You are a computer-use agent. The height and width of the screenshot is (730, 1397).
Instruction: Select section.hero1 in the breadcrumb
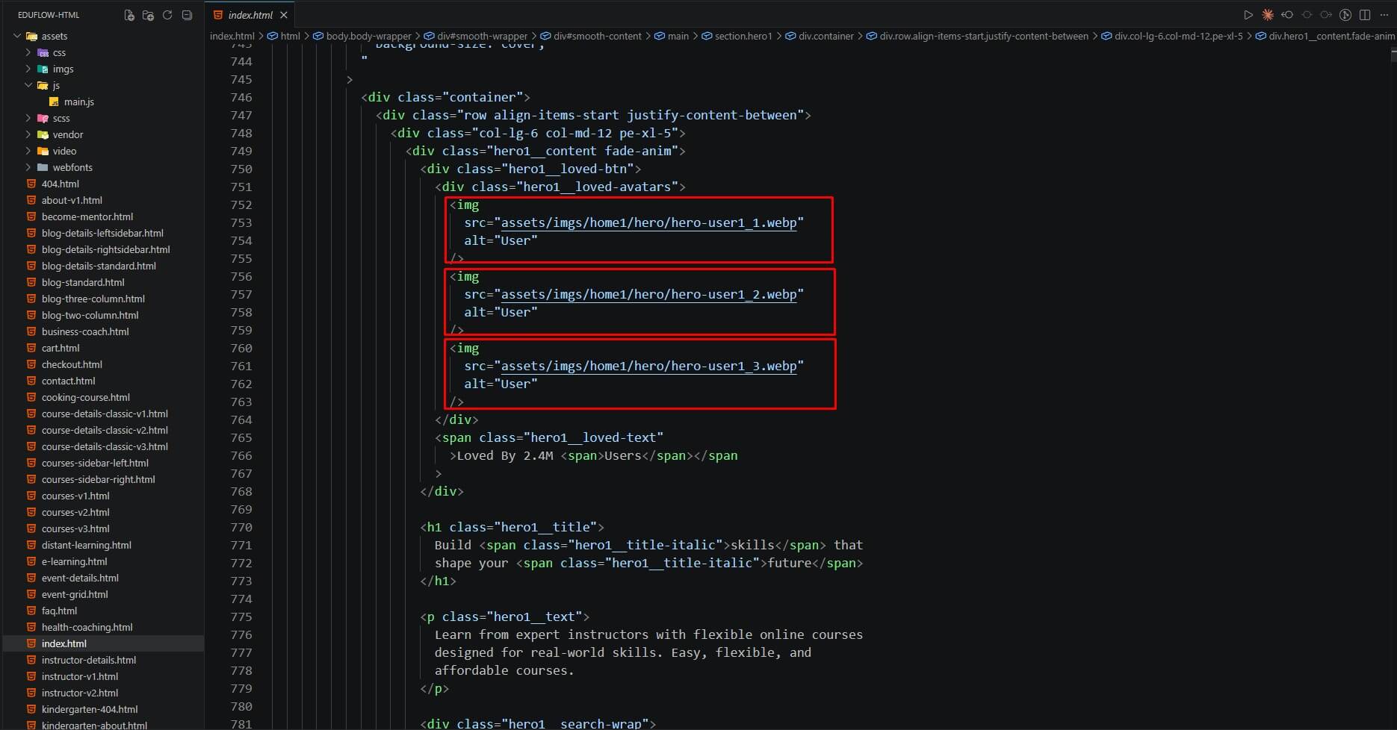click(743, 36)
